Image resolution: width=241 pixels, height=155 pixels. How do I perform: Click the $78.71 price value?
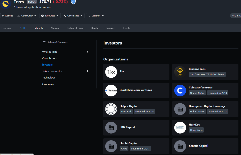tap(45, 2)
